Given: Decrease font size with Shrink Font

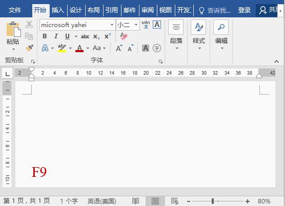Looking at the screenshot, I should point(130,48).
